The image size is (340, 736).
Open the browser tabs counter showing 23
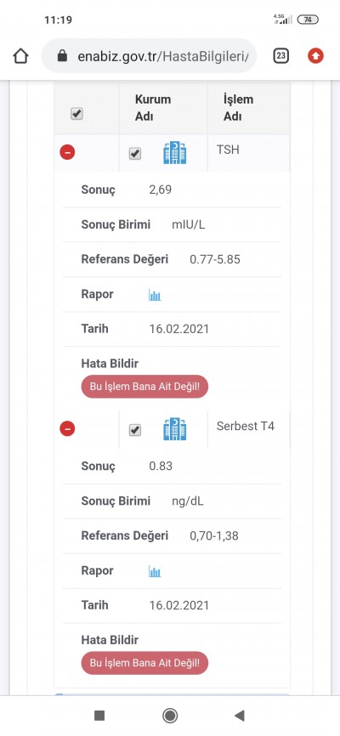280,56
